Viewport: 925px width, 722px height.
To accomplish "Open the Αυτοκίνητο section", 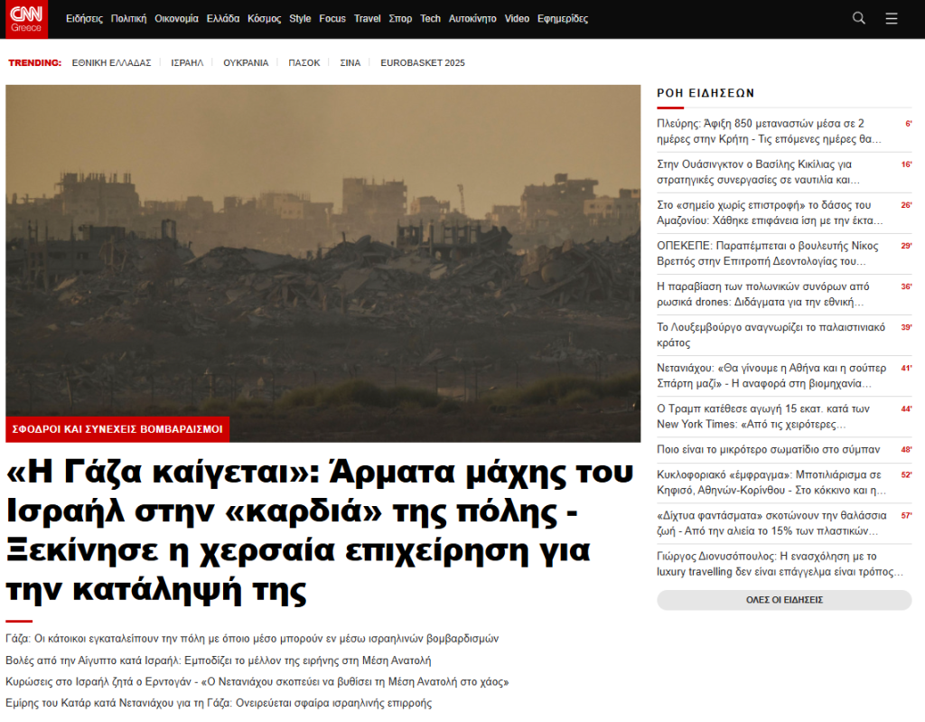I will coord(472,19).
